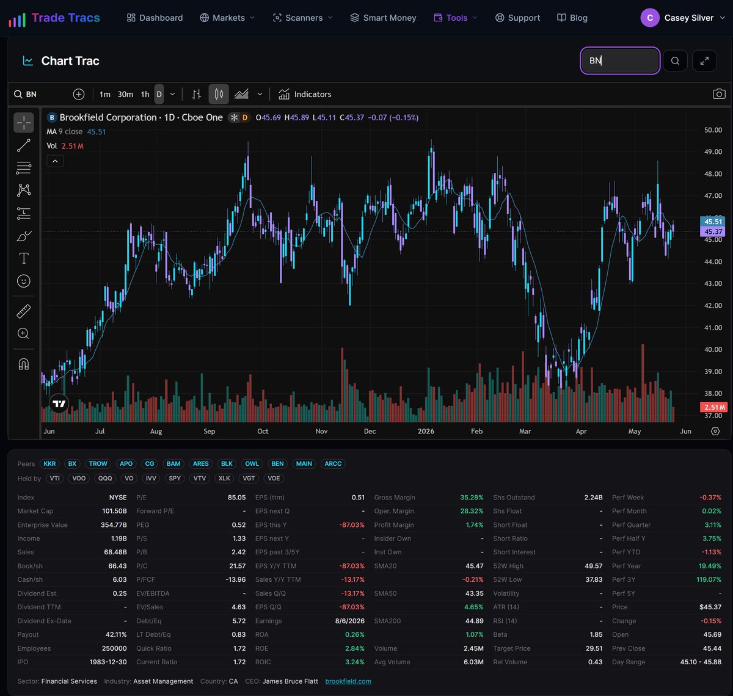Open chart settings gear at bottom right
This screenshot has width=733, height=696.
715,431
